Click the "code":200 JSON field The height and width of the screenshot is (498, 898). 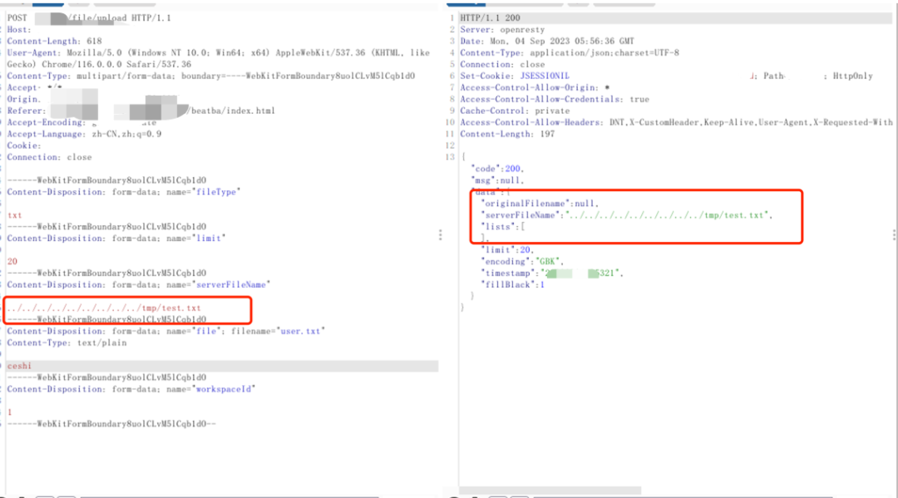(x=498, y=169)
